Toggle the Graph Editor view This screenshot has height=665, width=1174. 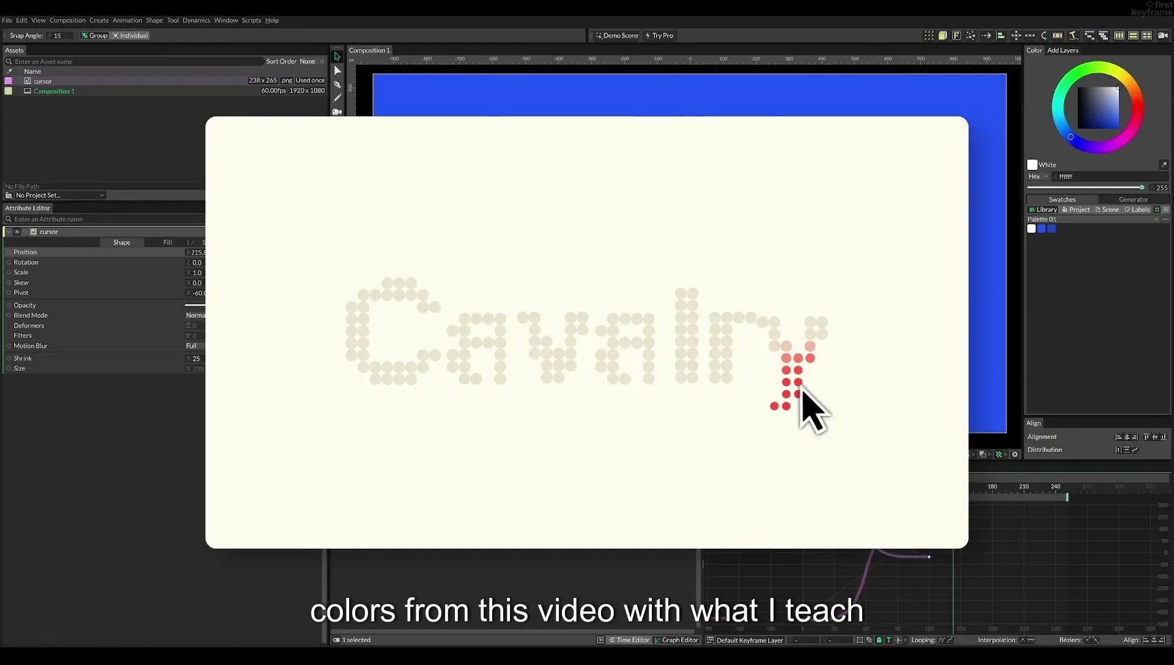tap(676, 640)
